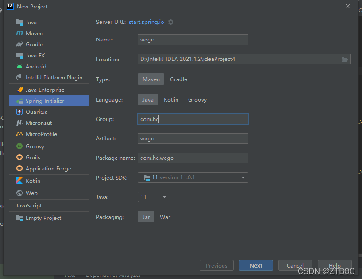Open the start.spring.io server URL link
362x279 pixels.
[x=146, y=22]
